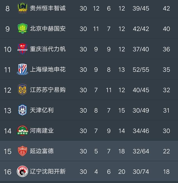Tap rank number 13 in standings

[x=8, y=110]
